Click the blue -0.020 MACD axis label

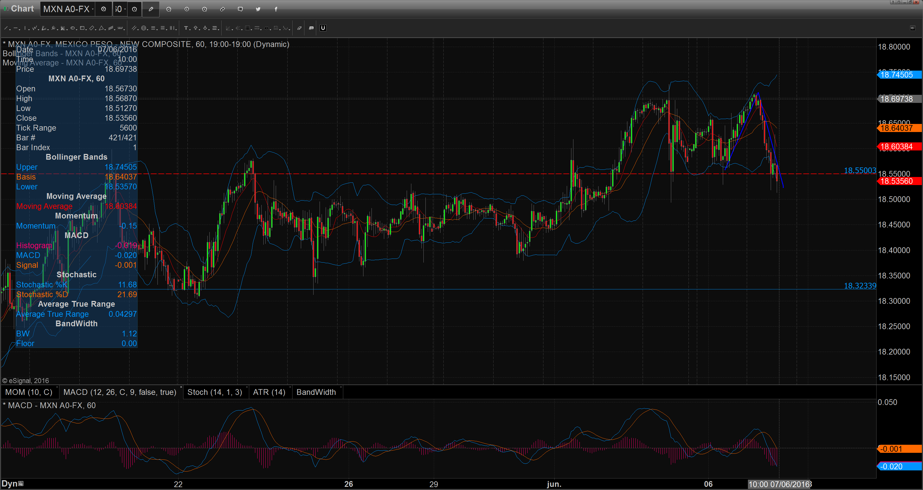(899, 466)
